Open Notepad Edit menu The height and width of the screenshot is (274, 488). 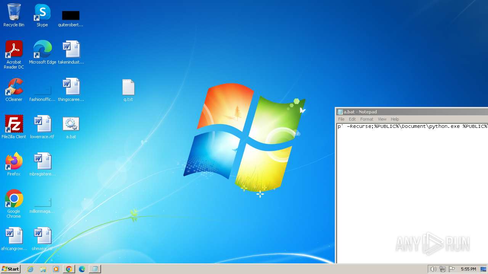pos(352,119)
